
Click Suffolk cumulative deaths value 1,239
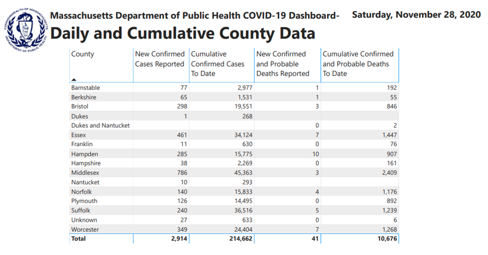pos(389,211)
